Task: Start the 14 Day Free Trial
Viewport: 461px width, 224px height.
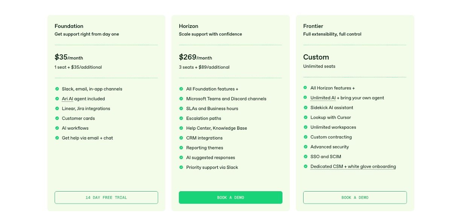Action: [106, 198]
